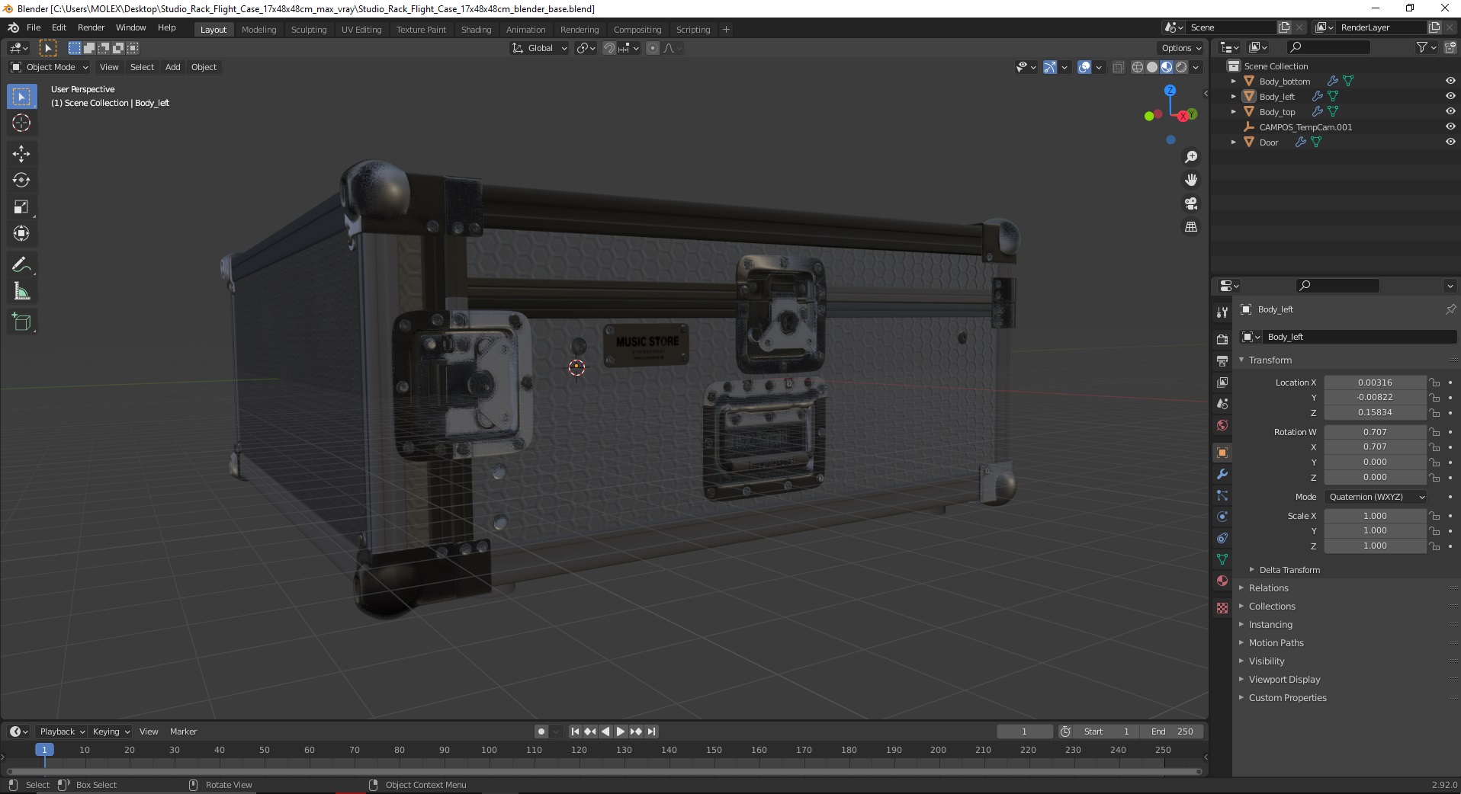Hide Body_bottom in the outliner
Screen dimensions: 1461x794
(x=1450, y=81)
